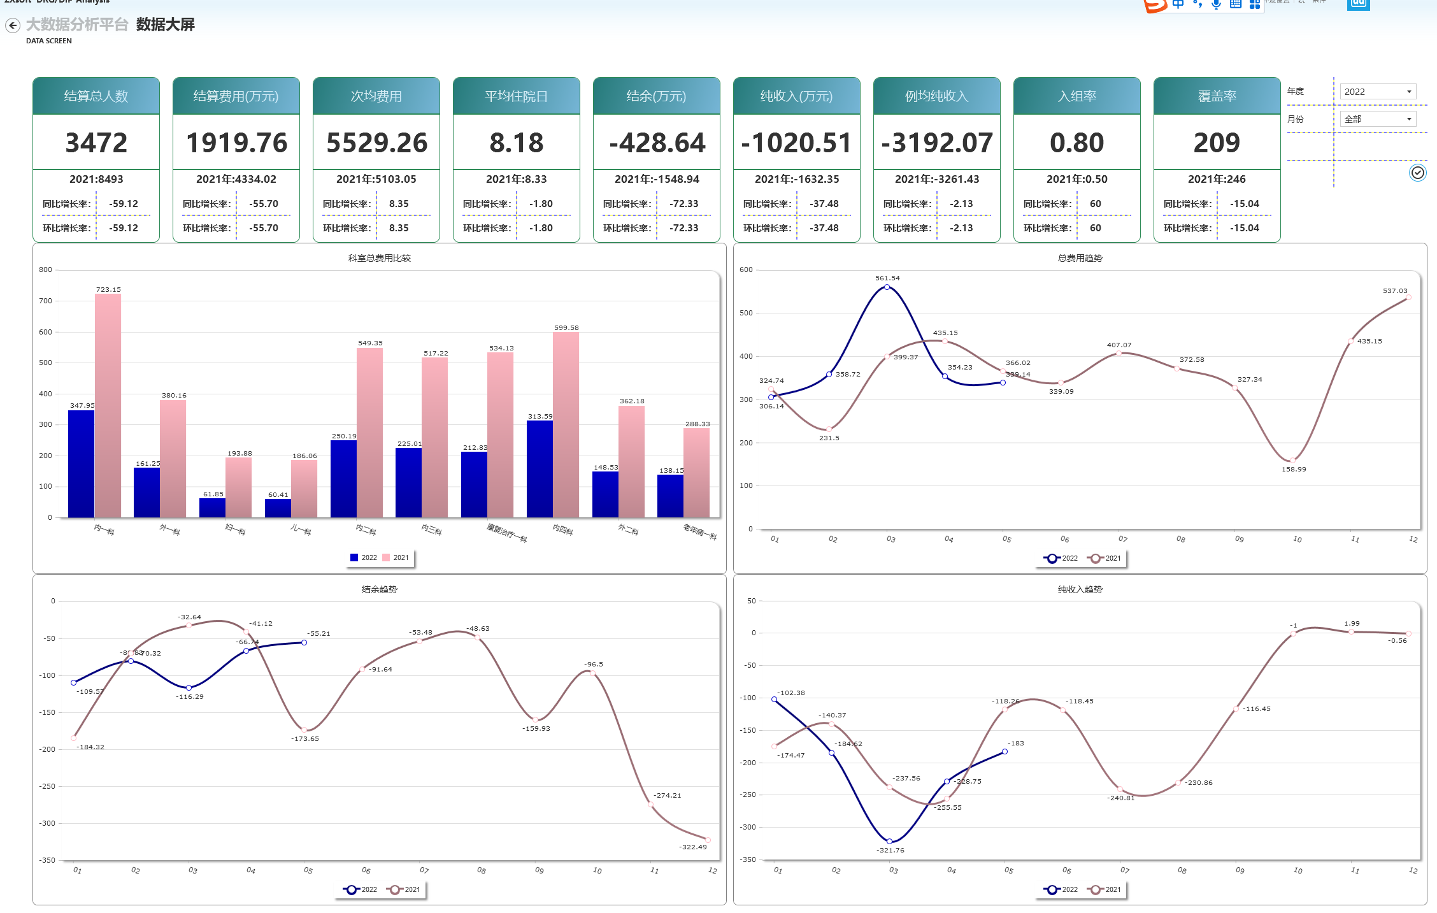Image resolution: width=1437 pixels, height=913 pixels.
Task: Click the 纯收入(万元) card header
Action: click(x=797, y=96)
